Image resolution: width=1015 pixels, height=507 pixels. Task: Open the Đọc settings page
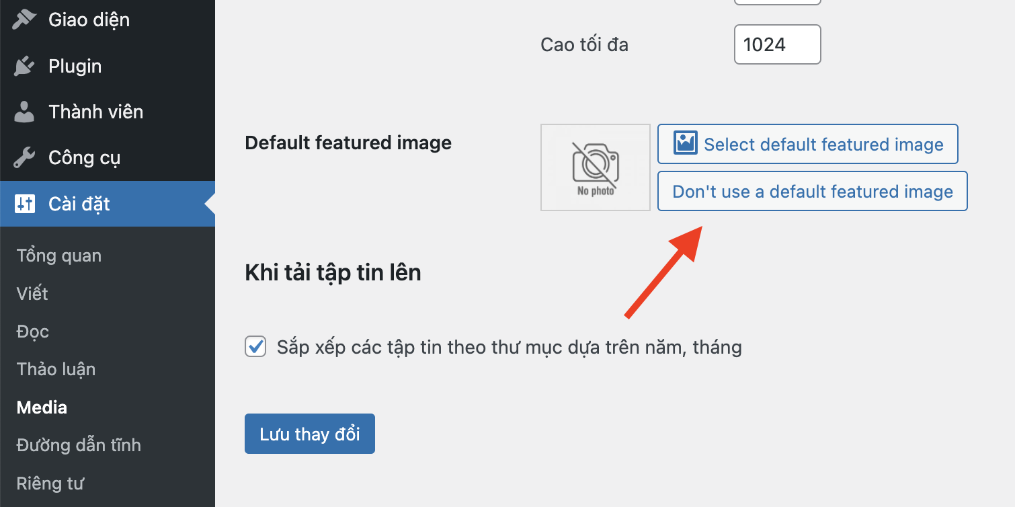coord(33,331)
